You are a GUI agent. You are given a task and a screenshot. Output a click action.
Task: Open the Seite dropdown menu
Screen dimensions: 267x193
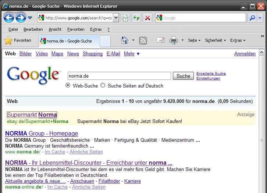point(194,40)
